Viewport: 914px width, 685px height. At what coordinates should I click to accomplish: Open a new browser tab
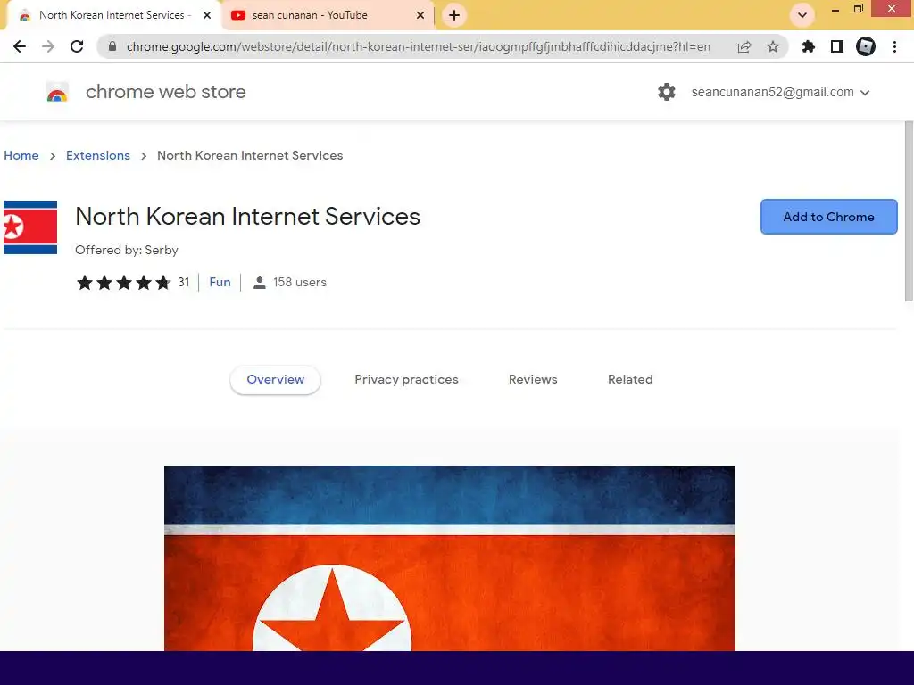coord(454,15)
